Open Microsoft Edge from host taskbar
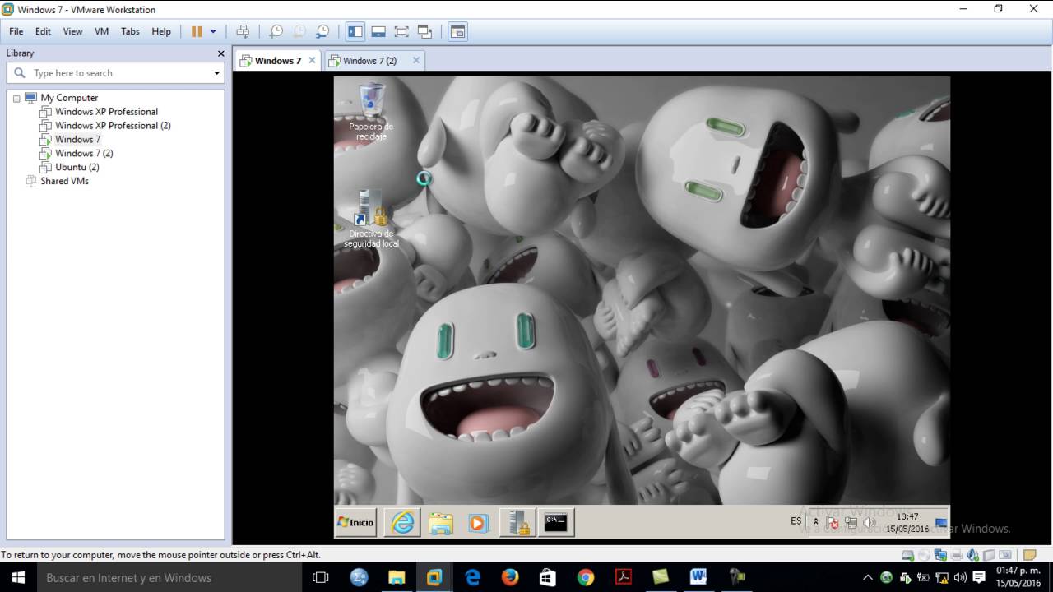Screen dimensions: 1053x592 (472, 577)
